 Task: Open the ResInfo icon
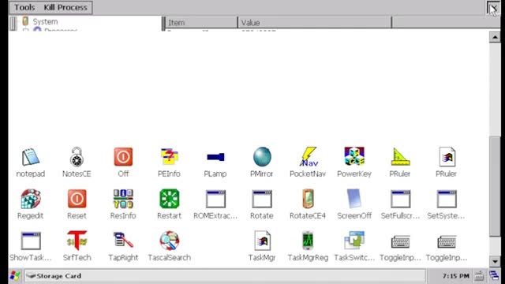point(123,199)
